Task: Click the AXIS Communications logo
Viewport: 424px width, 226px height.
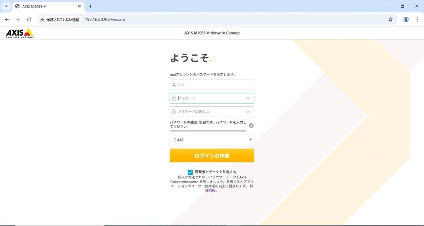Action: coord(20,33)
